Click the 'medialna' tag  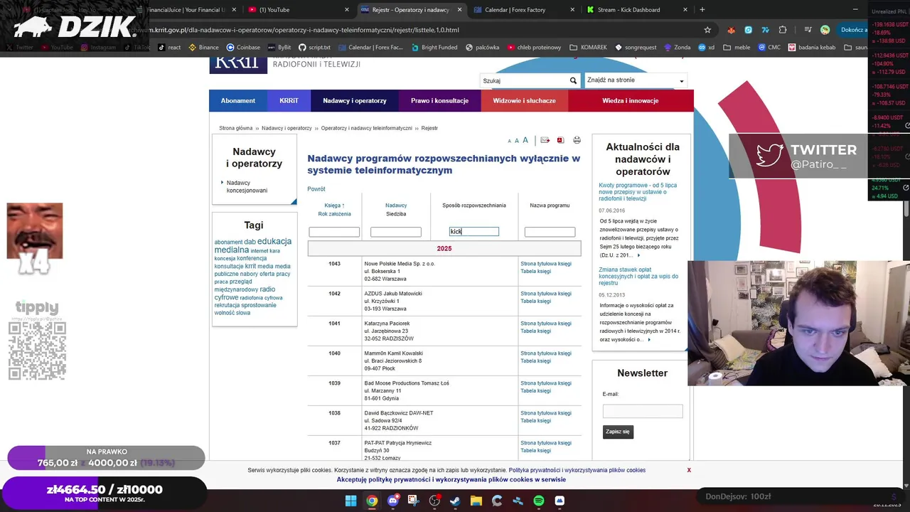[x=232, y=250]
